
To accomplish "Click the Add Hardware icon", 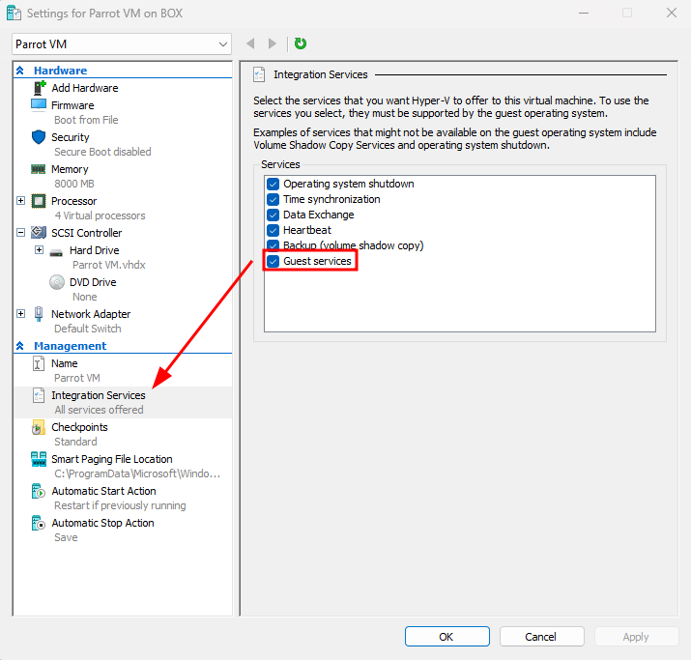I will tap(40, 88).
